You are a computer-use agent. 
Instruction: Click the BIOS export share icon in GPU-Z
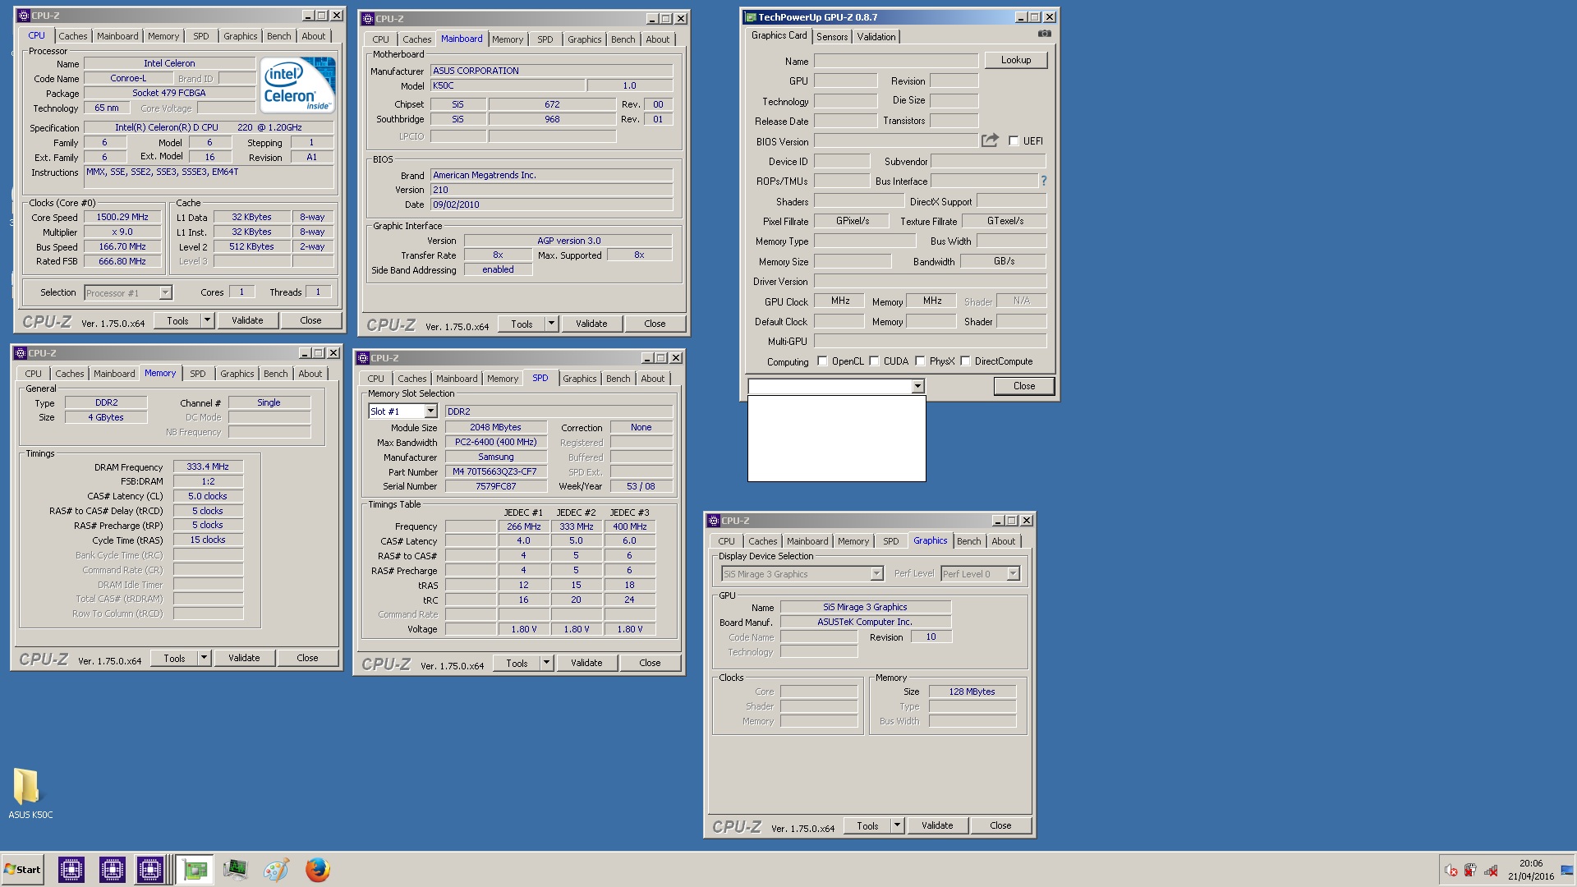[990, 140]
